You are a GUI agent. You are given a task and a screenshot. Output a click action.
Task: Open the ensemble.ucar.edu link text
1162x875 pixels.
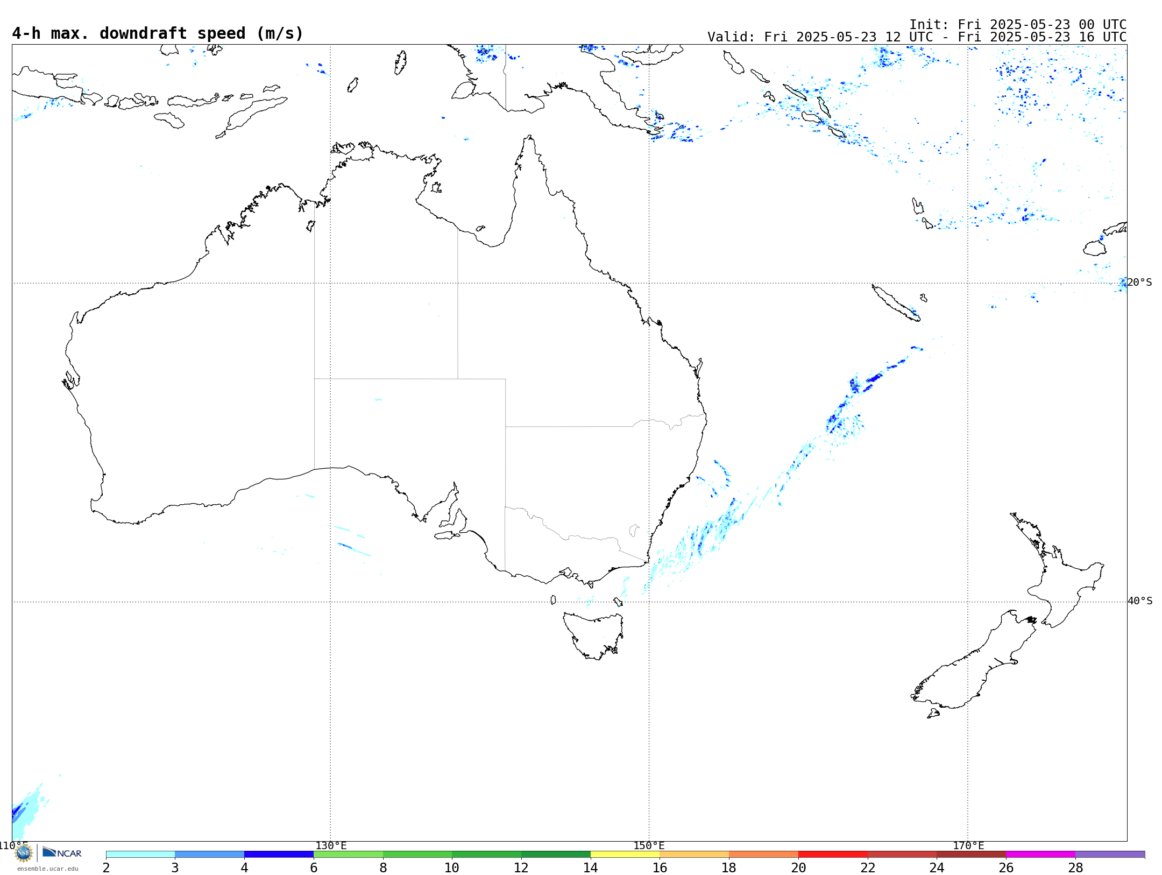click(48, 869)
